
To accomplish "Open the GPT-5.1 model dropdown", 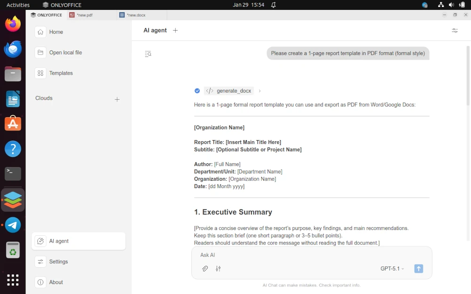I will pos(391,269).
